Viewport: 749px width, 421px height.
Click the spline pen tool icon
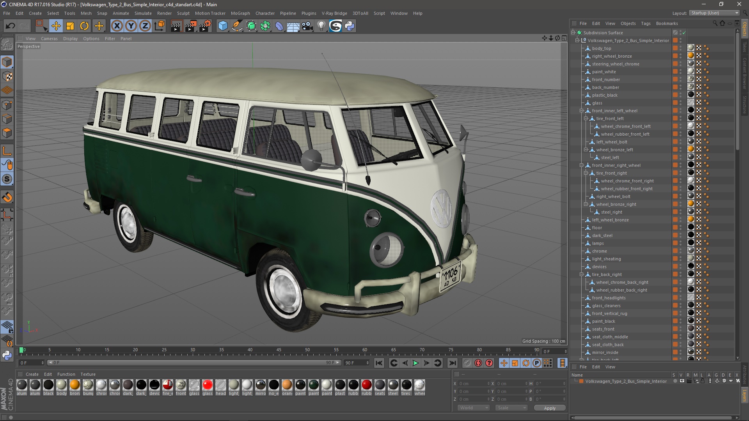pyautogui.click(x=237, y=26)
